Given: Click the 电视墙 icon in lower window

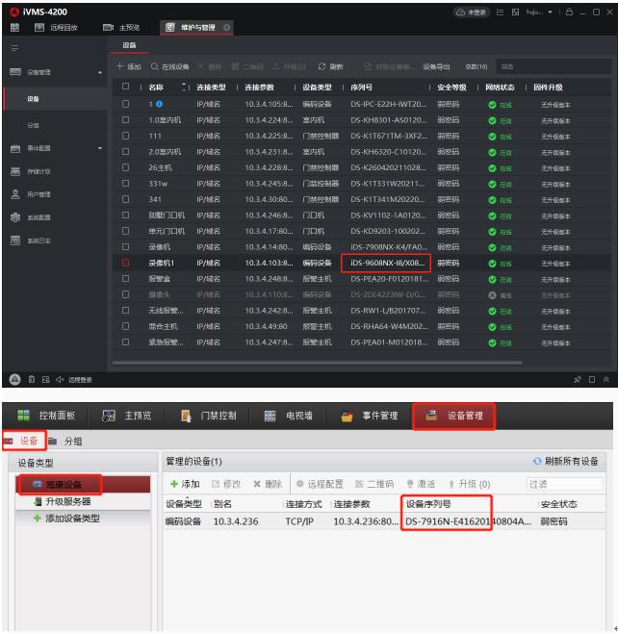Looking at the screenshot, I should click(270, 416).
